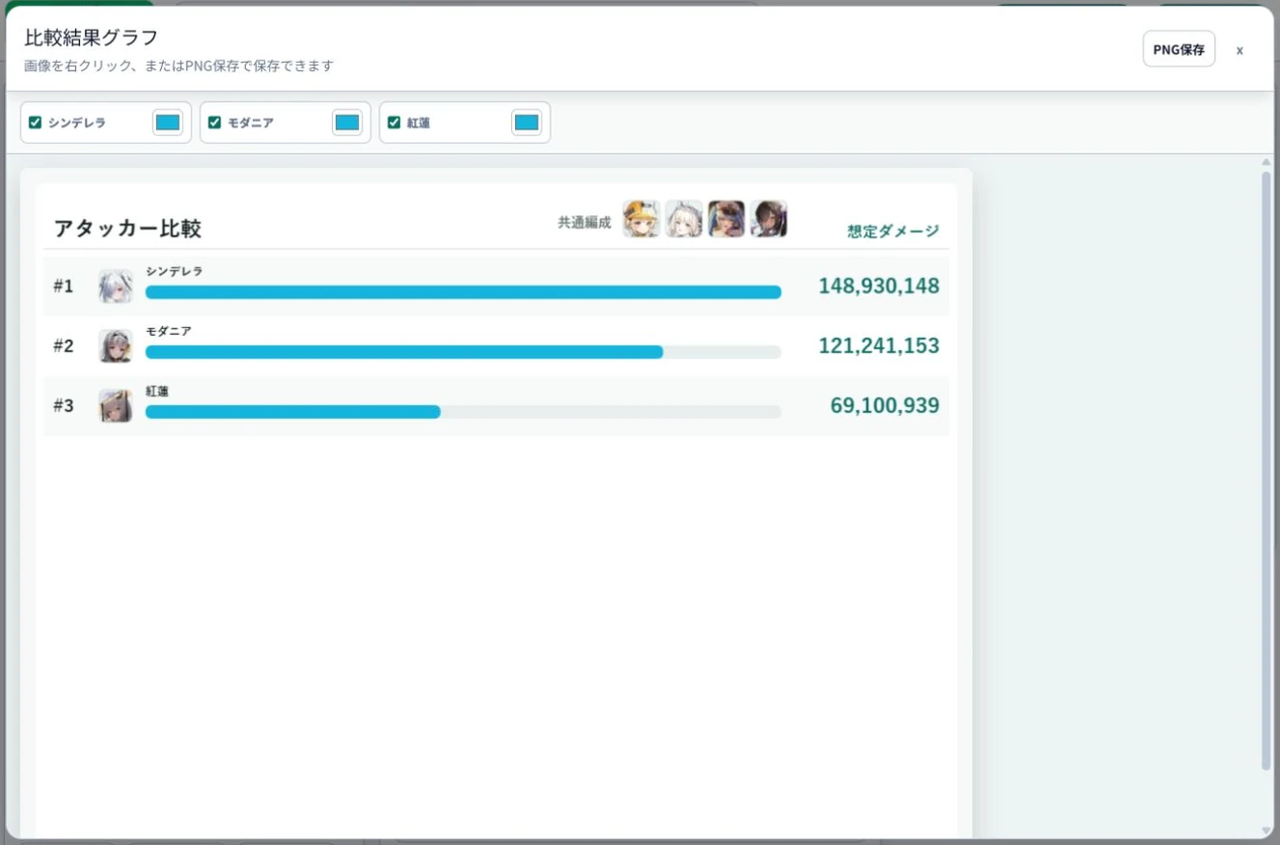Image resolution: width=1280 pixels, height=845 pixels.
Task: Select the white-haired character in 共通編成
Action: (684, 219)
